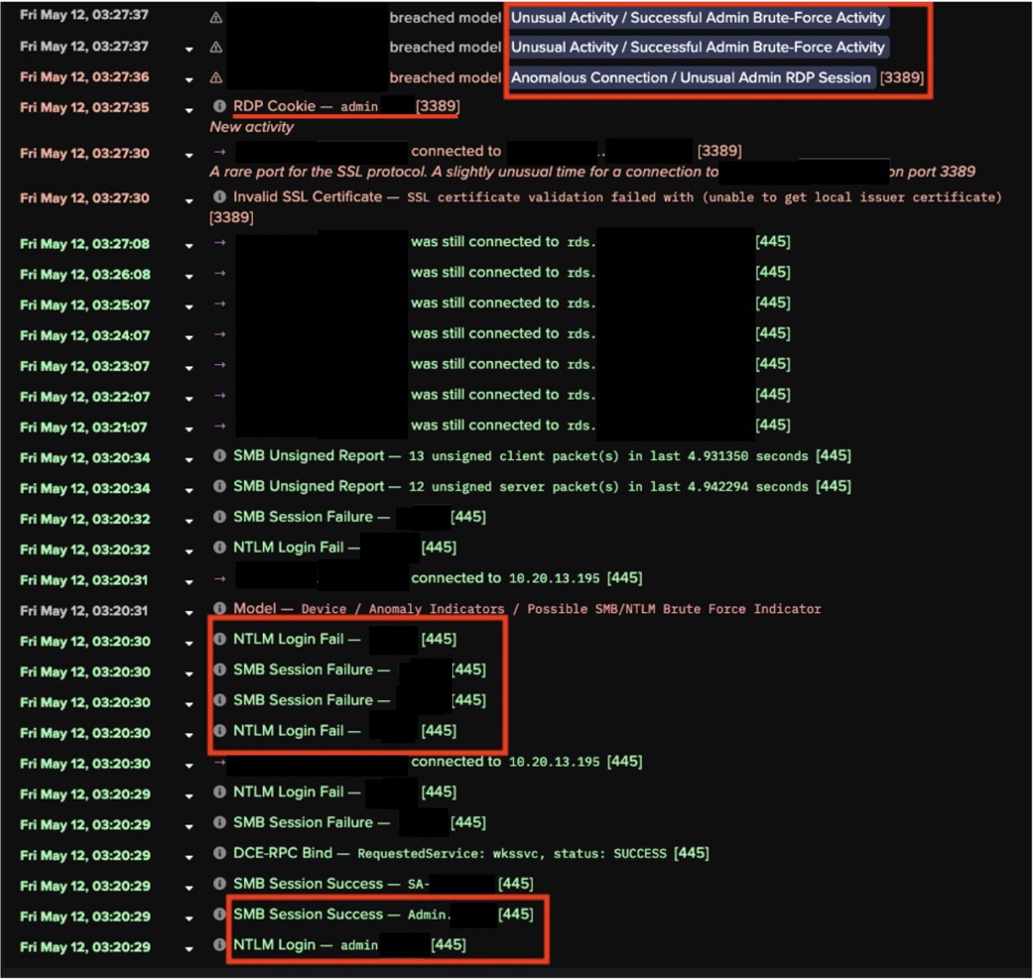Open the Anomalous Connection / Unusual Admin RDP Session breach
This screenshot has width=1033, height=979.
(x=690, y=77)
